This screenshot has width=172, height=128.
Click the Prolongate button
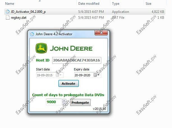(x=80, y=103)
